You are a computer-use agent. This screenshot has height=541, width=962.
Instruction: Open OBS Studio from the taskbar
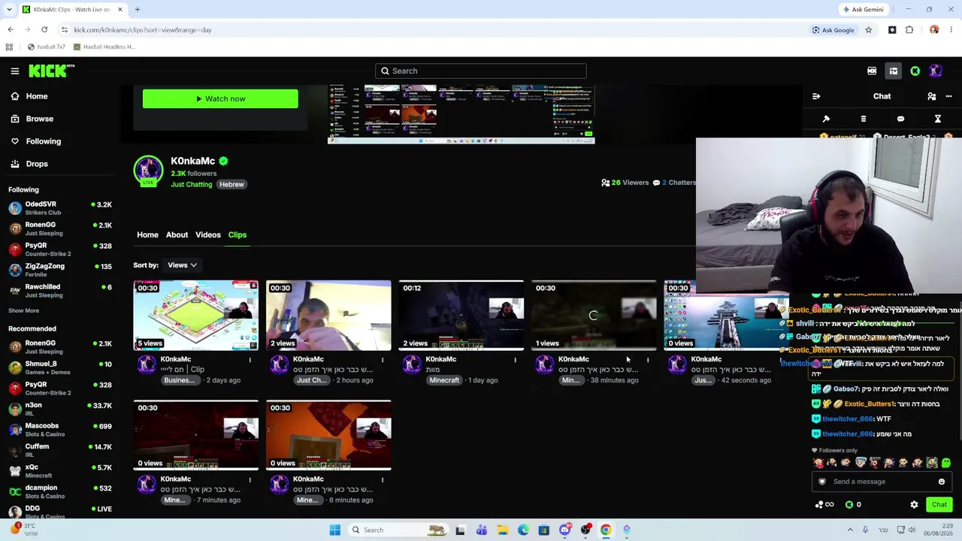pyautogui.click(x=585, y=530)
